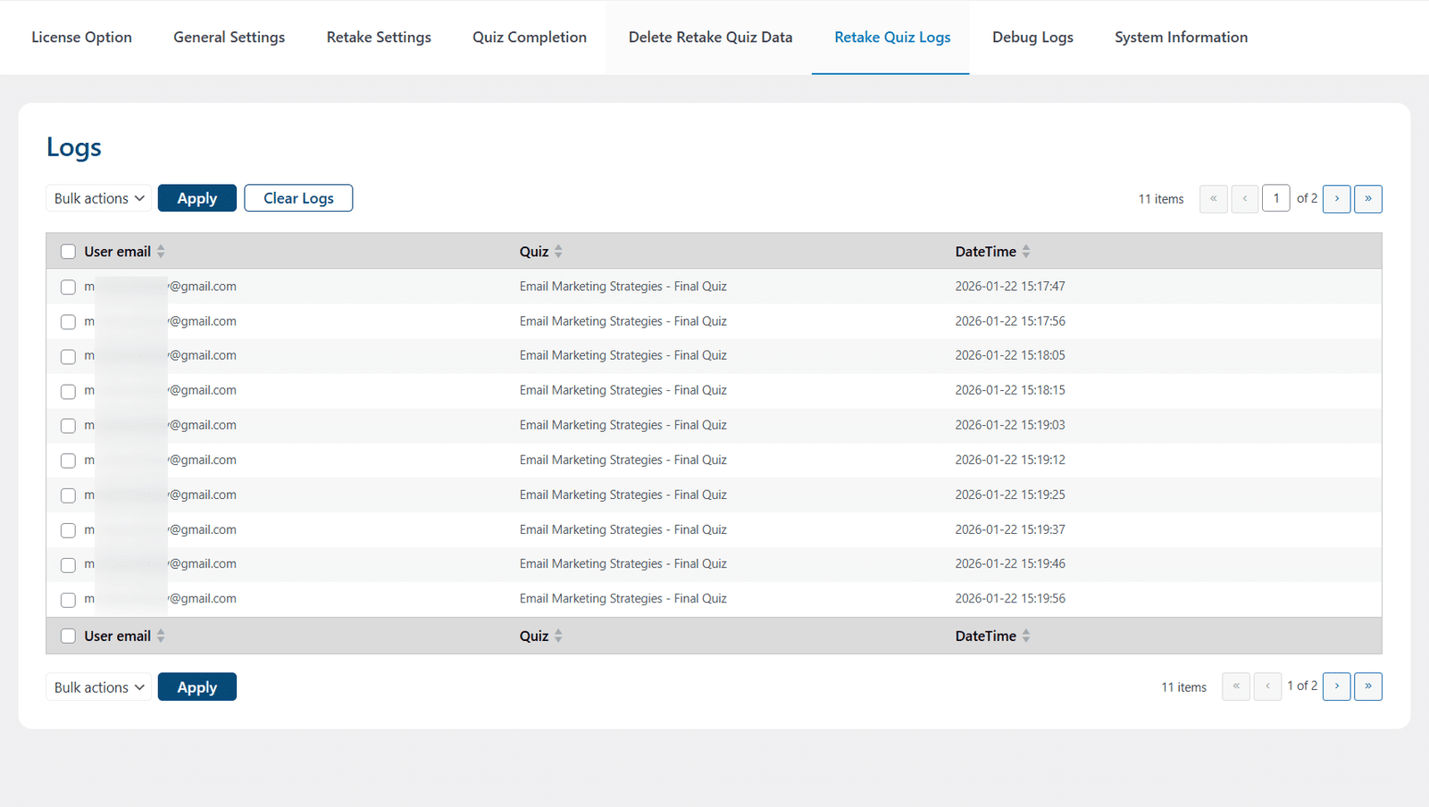
Task: Click the Clear Logs button
Action: point(298,198)
